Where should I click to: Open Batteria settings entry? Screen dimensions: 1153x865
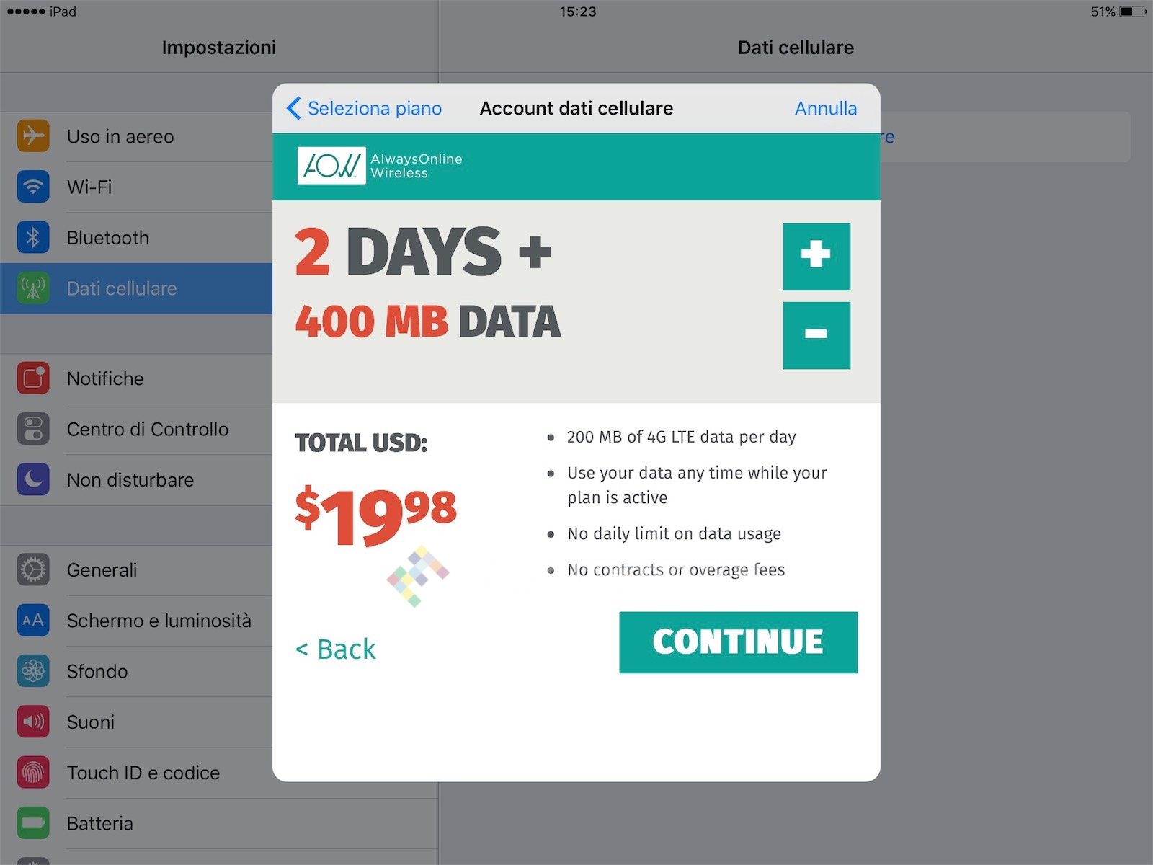[x=100, y=823]
